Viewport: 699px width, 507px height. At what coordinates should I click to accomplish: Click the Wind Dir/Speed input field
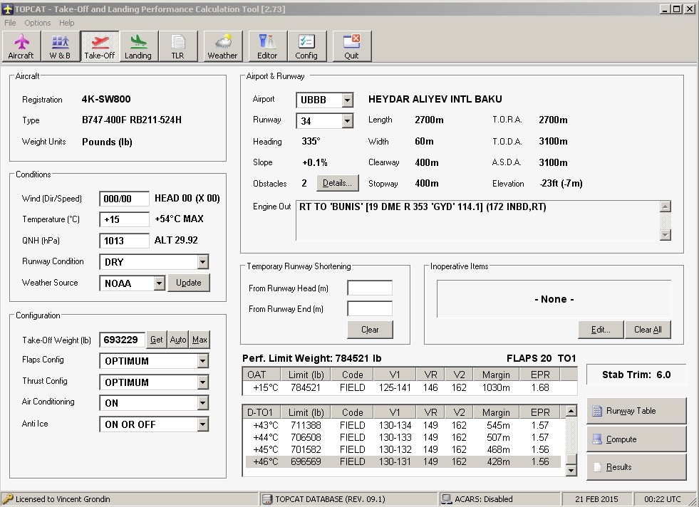[125, 199]
